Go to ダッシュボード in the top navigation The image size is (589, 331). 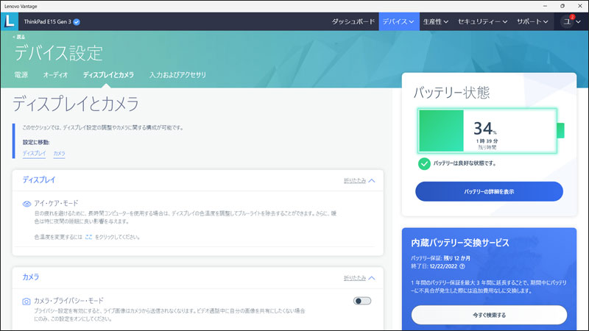point(353,22)
